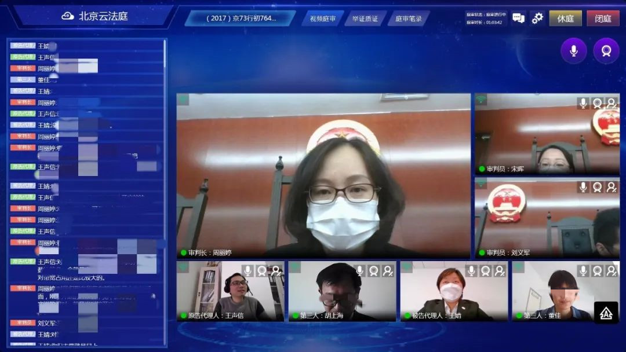The height and width of the screenshot is (352, 626).
Task: Select the video tile of 审判员 刘义军
Action: pyautogui.click(x=547, y=218)
